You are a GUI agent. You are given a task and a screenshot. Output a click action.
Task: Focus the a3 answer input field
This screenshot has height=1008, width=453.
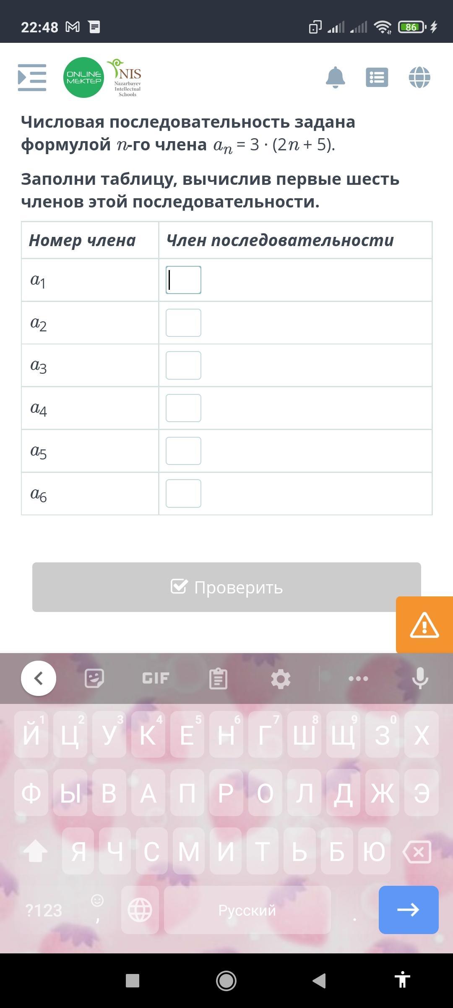(x=183, y=365)
